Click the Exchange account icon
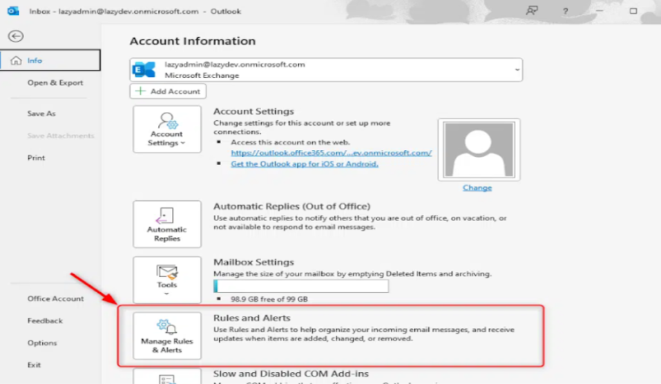The image size is (661, 384). pyautogui.click(x=144, y=70)
